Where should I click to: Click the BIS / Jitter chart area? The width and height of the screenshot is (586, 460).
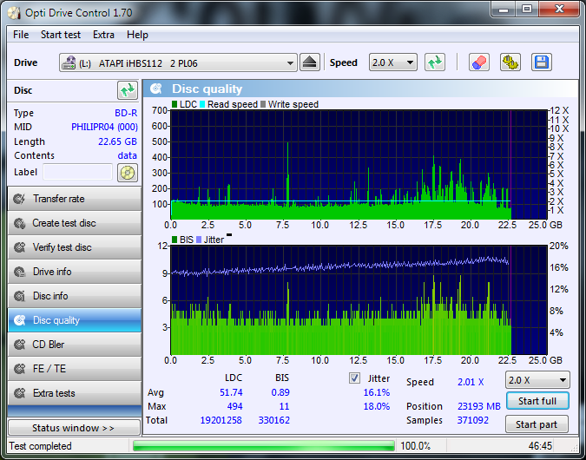359,300
